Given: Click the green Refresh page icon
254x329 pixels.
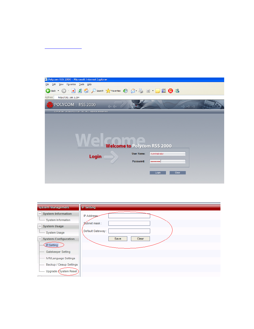Looking at the screenshot, I should tap(80, 91).
